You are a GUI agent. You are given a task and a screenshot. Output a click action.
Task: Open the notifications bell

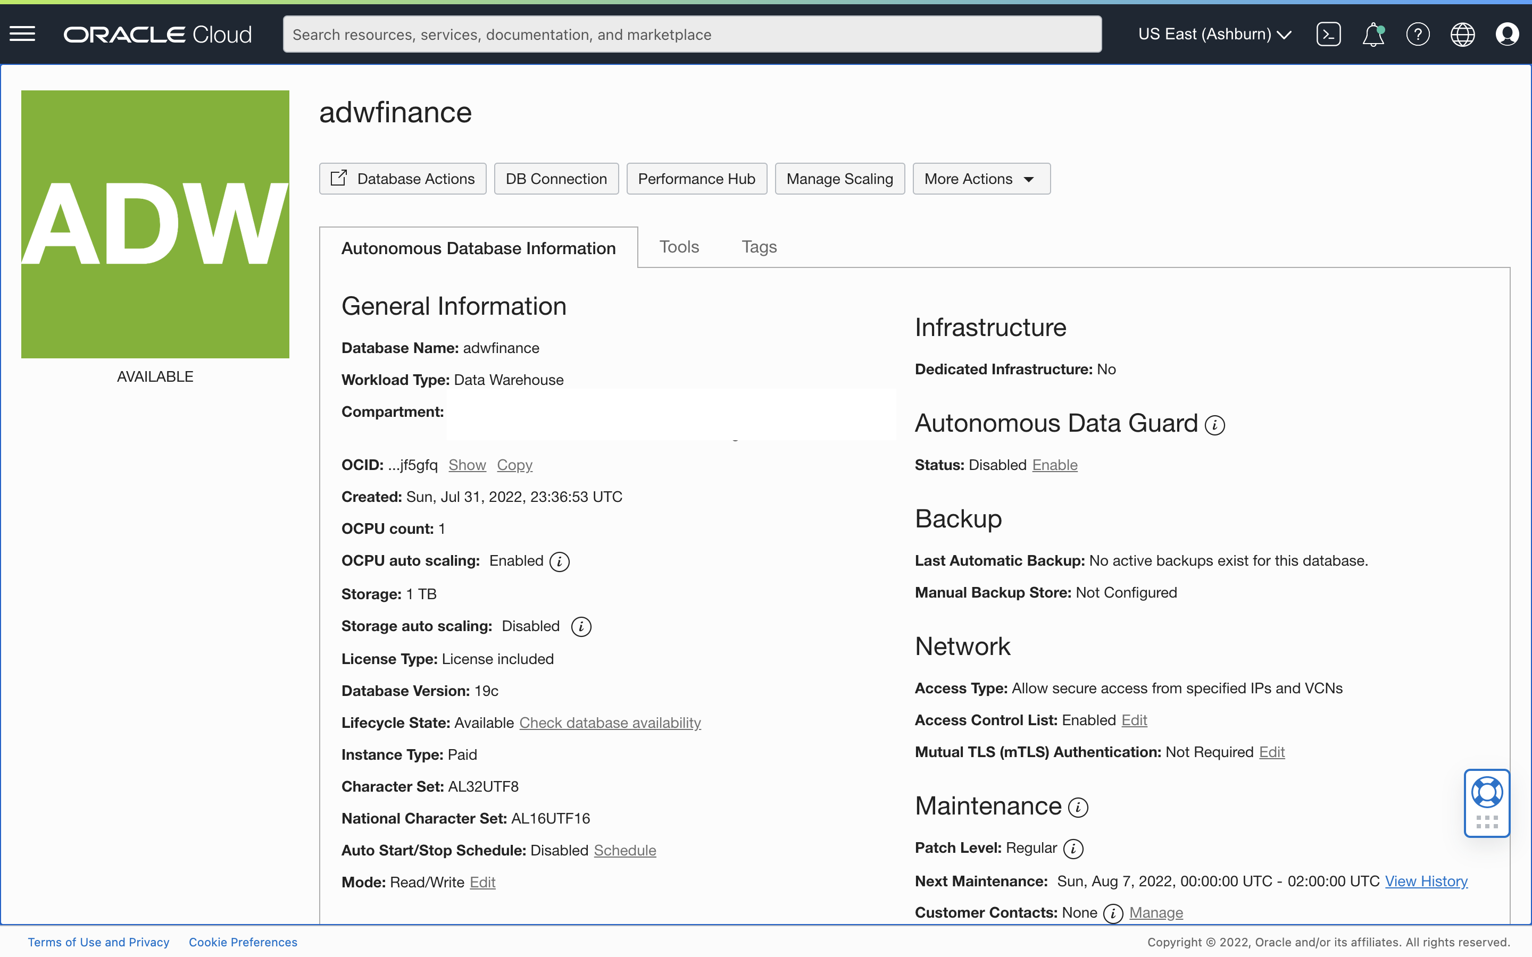point(1372,34)
